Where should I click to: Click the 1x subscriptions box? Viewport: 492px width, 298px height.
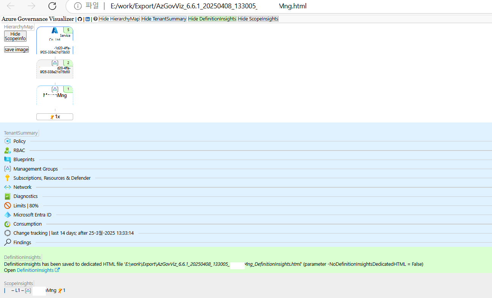point(55,117)
